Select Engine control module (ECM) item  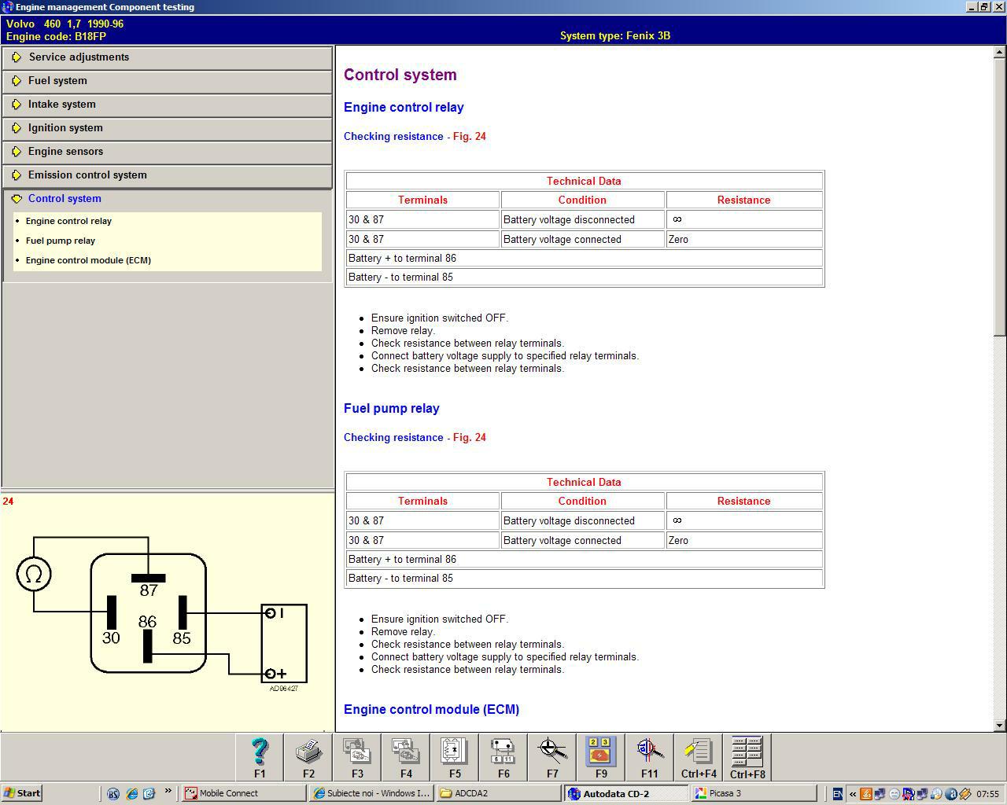[88, 260]
